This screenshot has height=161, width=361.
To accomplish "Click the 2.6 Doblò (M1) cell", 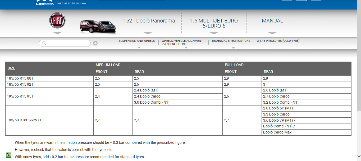I will point(307,90).
